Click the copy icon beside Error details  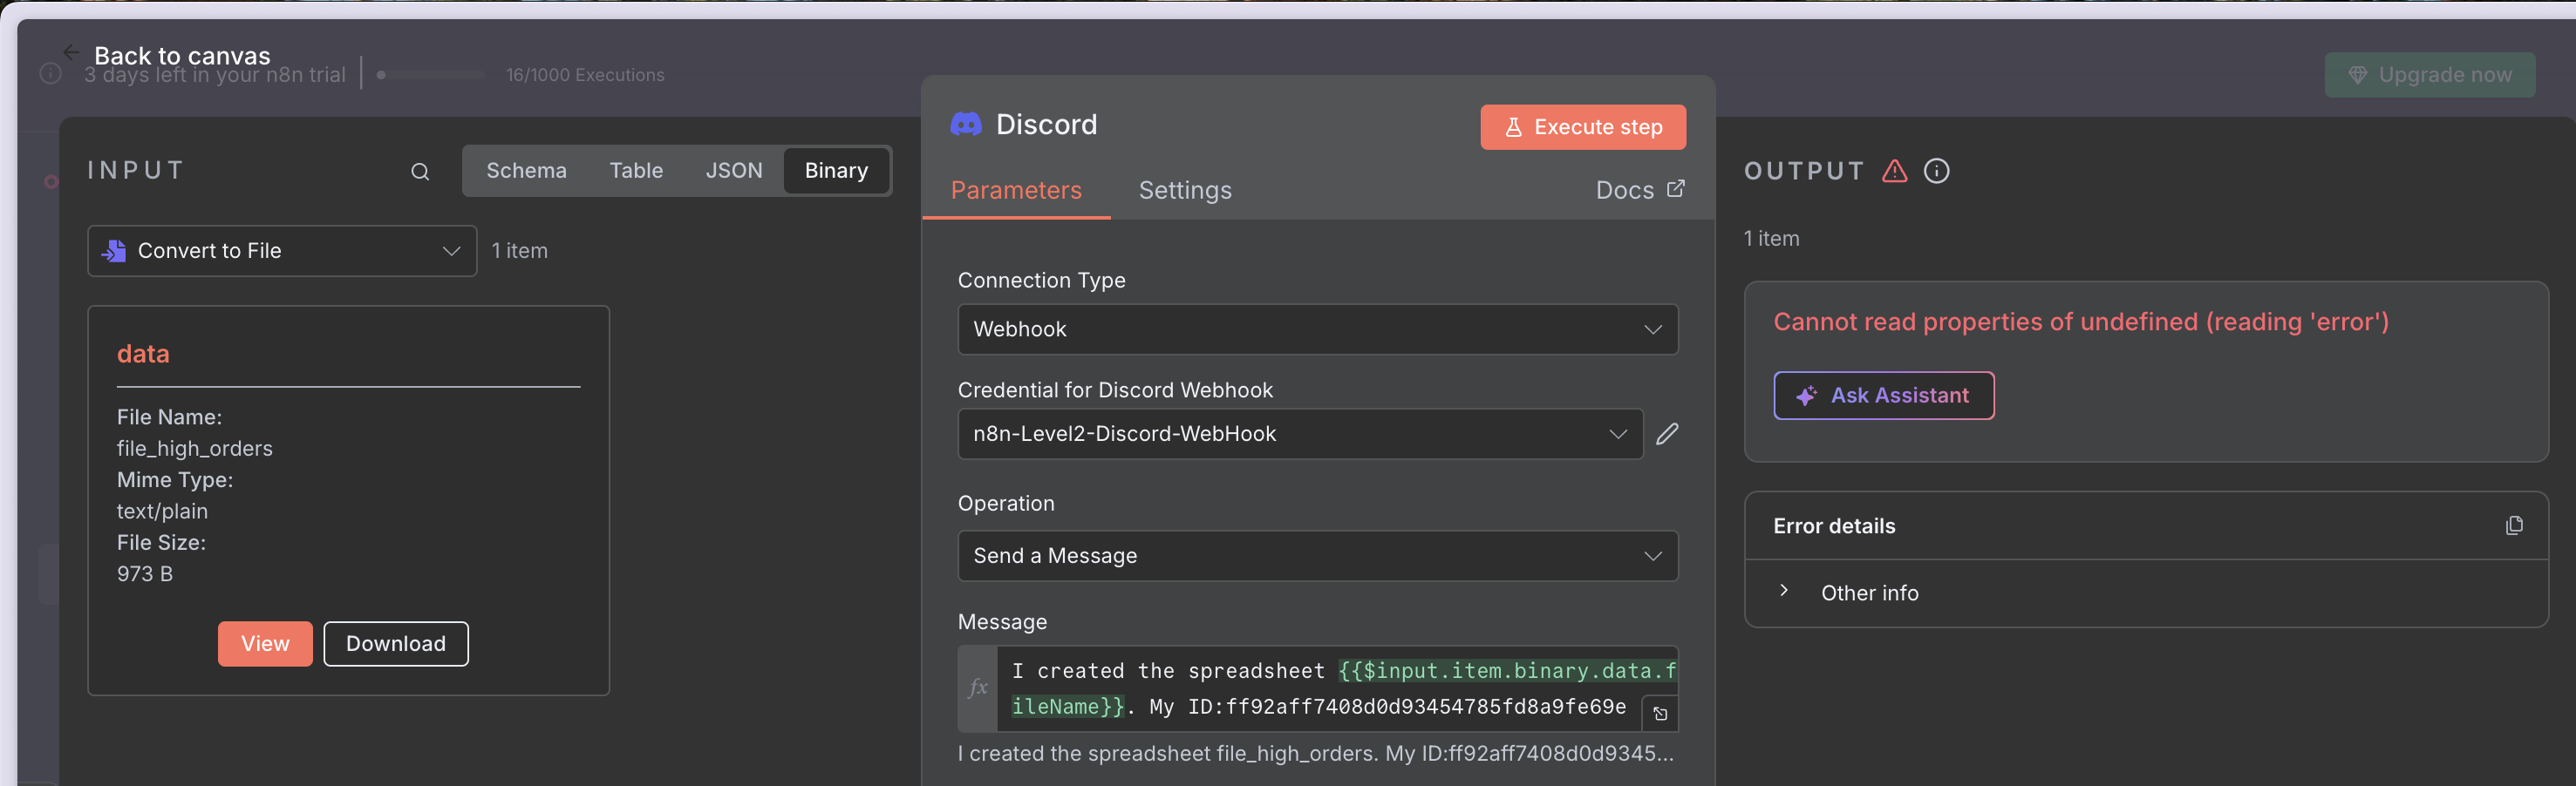[x=2513, y=525]
